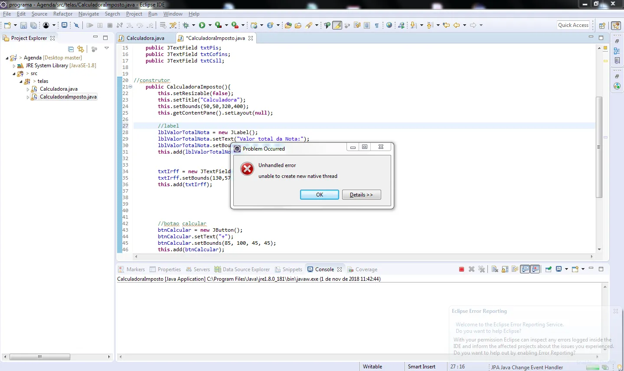Toggle Scroll Lock in the Console toolbar
This screenshot has height=371, width=624.
pyautogui.click(x=505, y=269)
